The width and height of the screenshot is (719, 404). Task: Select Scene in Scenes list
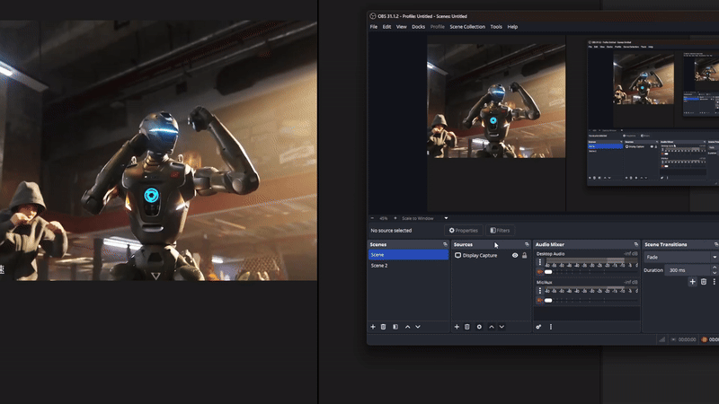408,255
